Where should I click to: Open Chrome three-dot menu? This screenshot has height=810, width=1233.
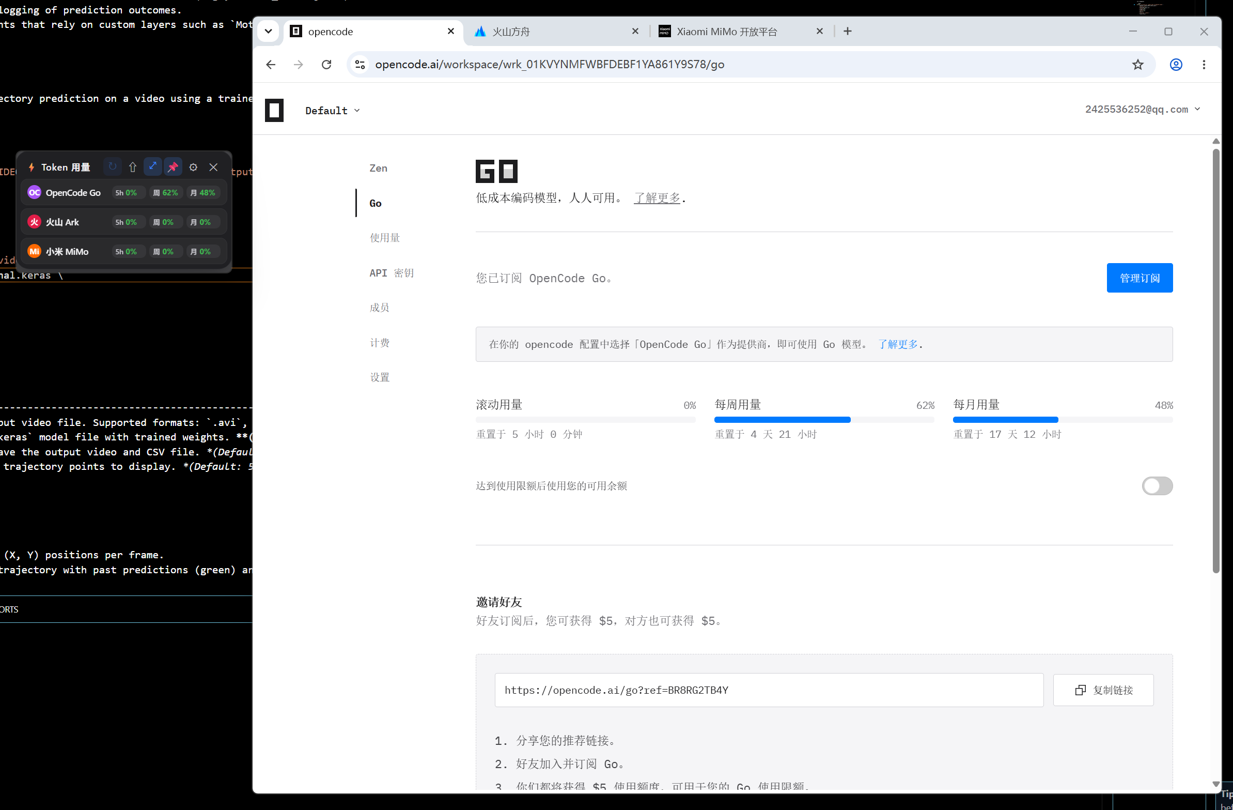pyautogui.click(x=1204, y=64)
